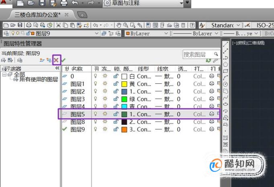
Task: Open the 草图与注释 workspace dropdown
Action: click(181, 3)
